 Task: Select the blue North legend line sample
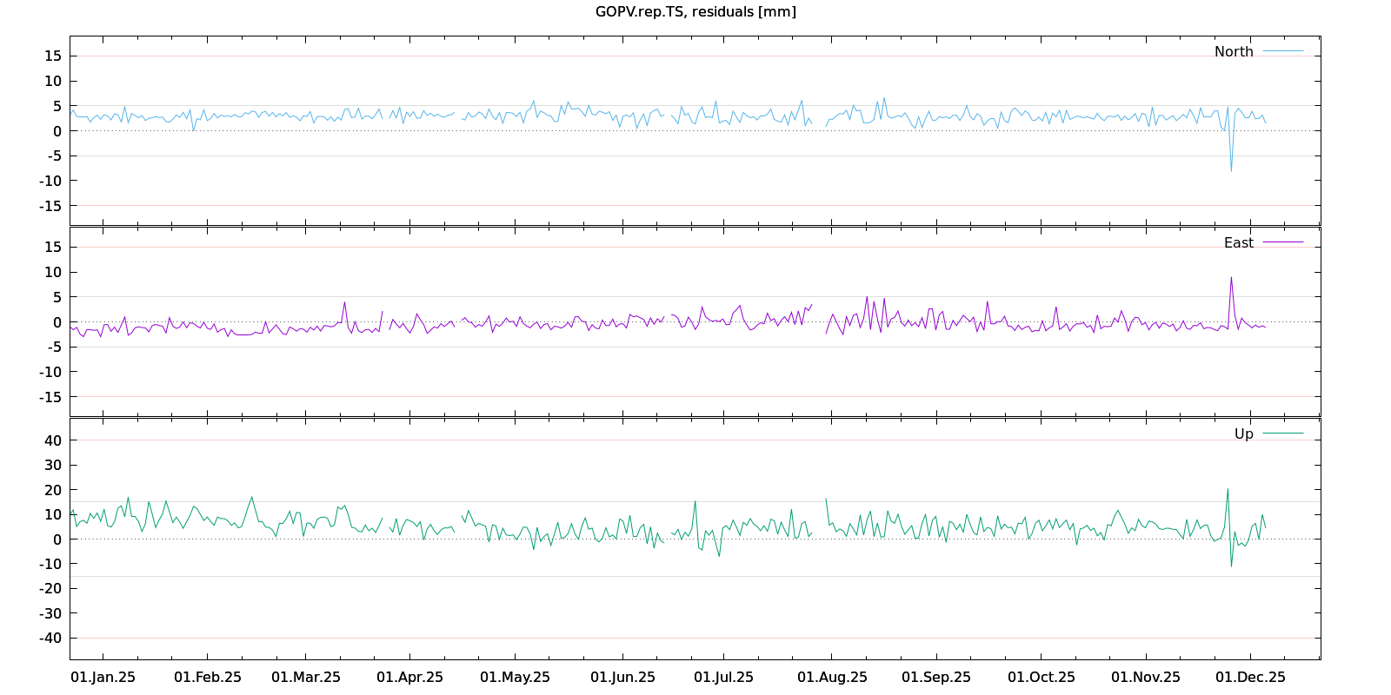click(x=1282, y=52)
